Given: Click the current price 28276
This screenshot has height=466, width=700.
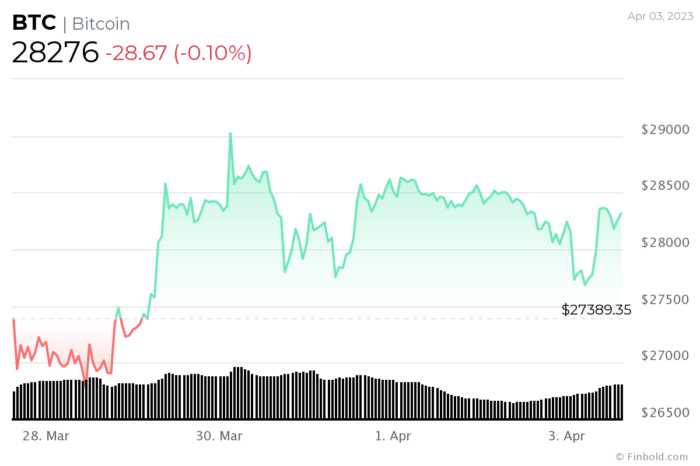Looking at the screenshot, I should [55, 53].
